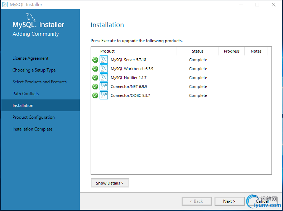The width and height of the screenshot is (283, 211).
Task: Click green checkmark beside Connector/ODBC
Action: [x=95, y=95]
